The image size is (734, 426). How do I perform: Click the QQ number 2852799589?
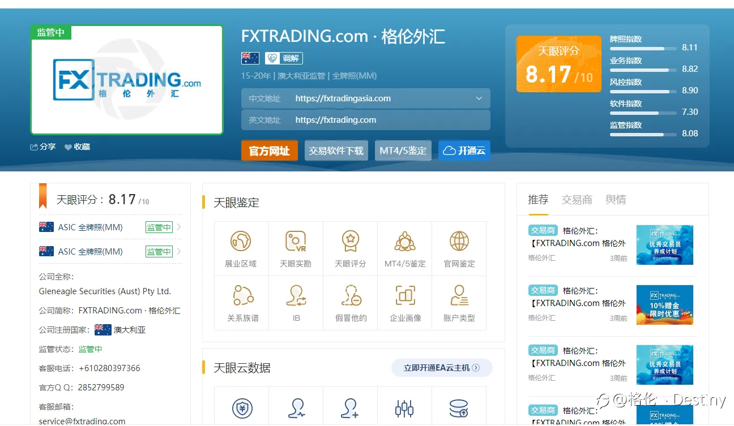point(101,388)
